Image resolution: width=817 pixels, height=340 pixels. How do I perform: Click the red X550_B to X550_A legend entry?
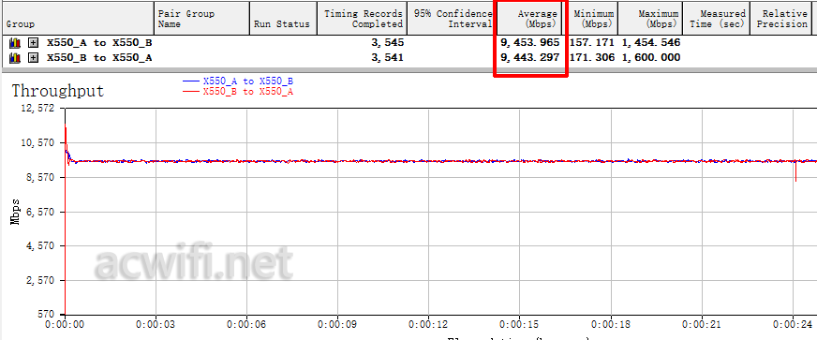(x=238, y=91)
